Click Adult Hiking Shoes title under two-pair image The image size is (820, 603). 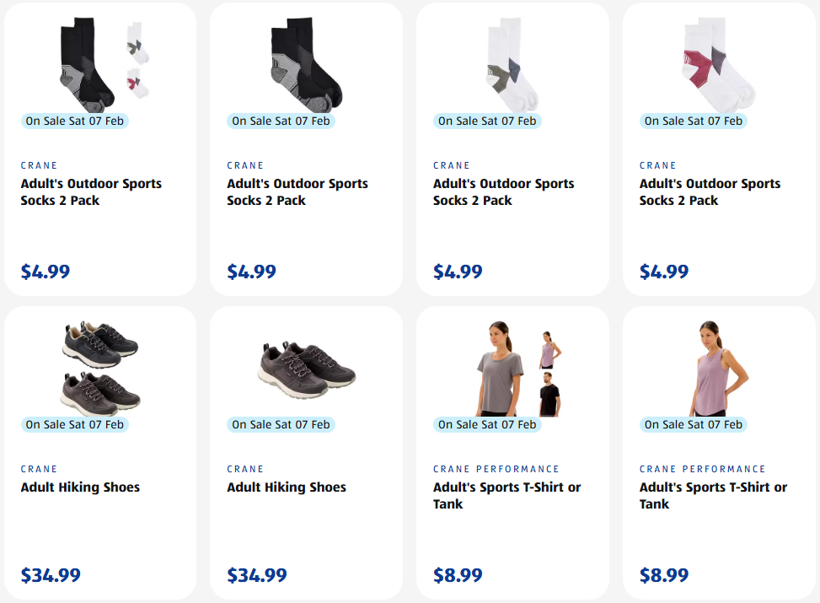80,487
